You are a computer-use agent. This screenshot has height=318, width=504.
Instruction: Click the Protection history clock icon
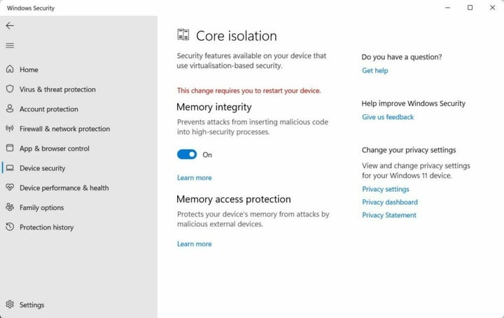10,227
